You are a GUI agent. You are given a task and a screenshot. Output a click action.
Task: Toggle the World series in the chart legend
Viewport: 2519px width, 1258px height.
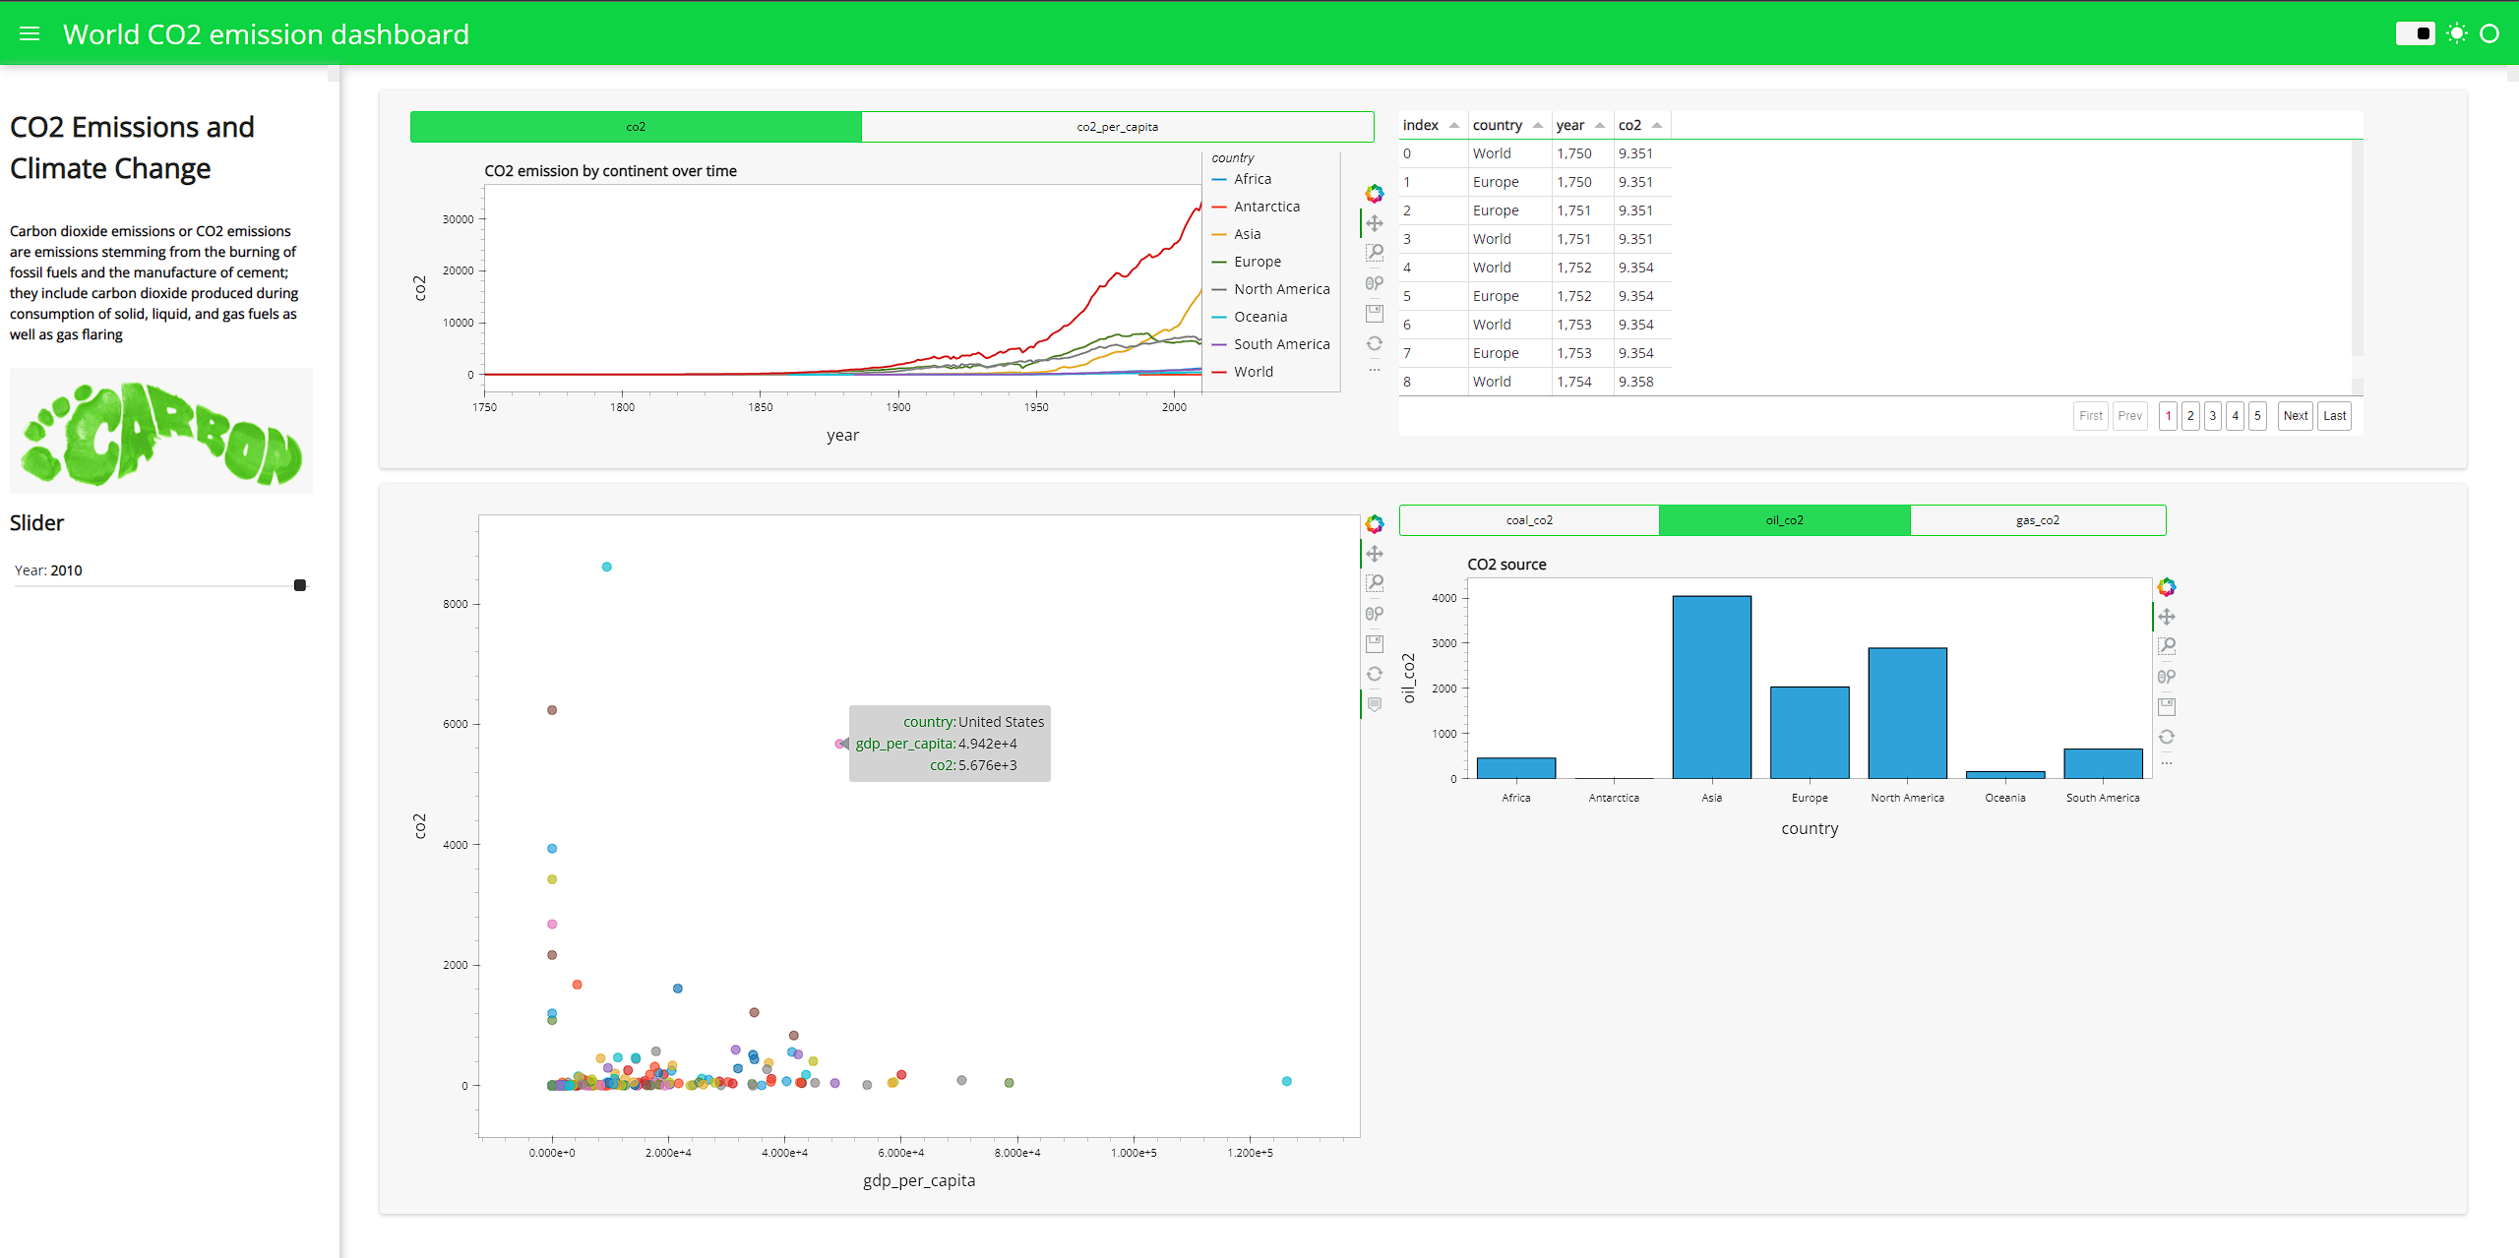[1253, 371]
